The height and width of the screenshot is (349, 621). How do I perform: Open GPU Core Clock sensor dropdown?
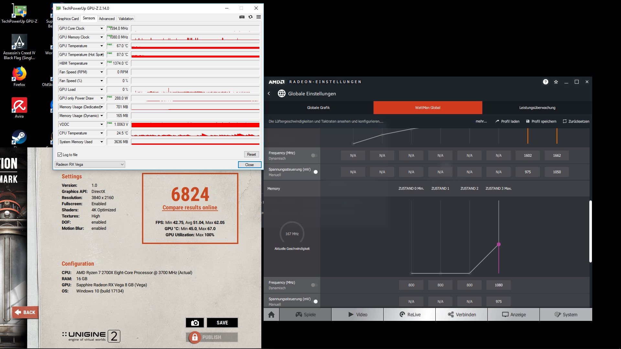pyautogui.click(x=102, y=28)
